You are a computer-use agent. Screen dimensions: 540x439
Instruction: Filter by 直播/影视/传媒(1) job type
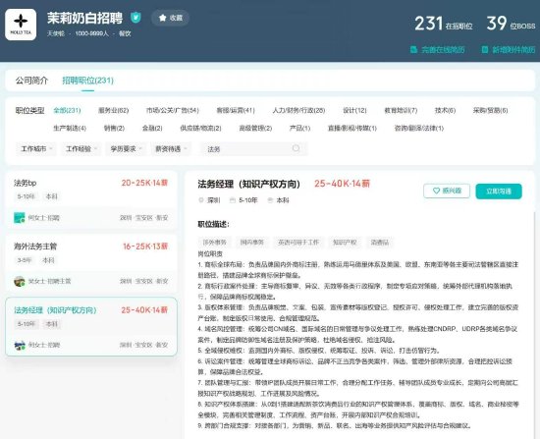(351, 129)
